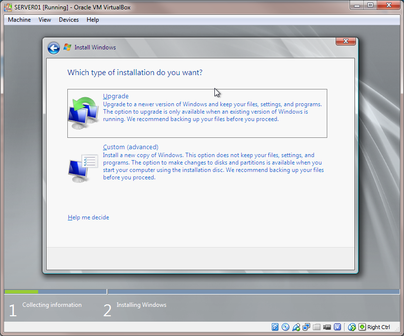Click the setup progress bar green segment
Screen dimensions: 404x336
tap(21, 292)
